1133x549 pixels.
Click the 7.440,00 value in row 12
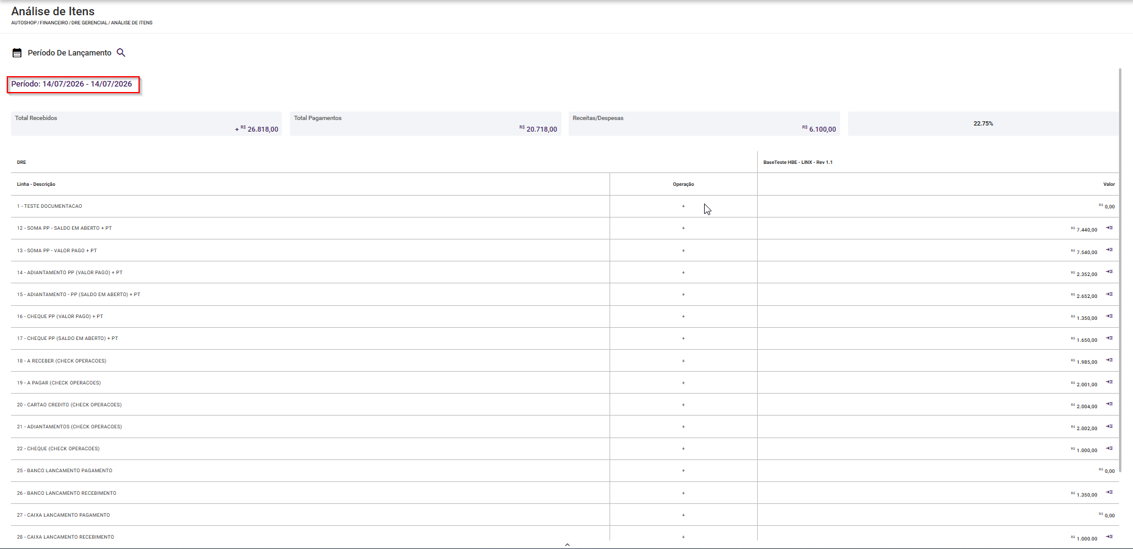pos(1084,230)
